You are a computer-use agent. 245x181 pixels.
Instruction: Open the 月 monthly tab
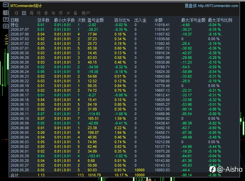tap(39, 13)
